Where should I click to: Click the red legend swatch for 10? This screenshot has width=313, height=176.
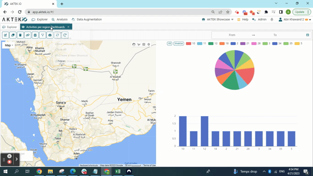pyautogui.click(x=188, y=44)
